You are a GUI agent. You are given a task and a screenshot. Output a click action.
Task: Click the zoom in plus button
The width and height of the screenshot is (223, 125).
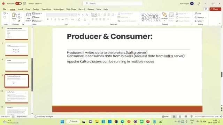(x=213, y=117)
